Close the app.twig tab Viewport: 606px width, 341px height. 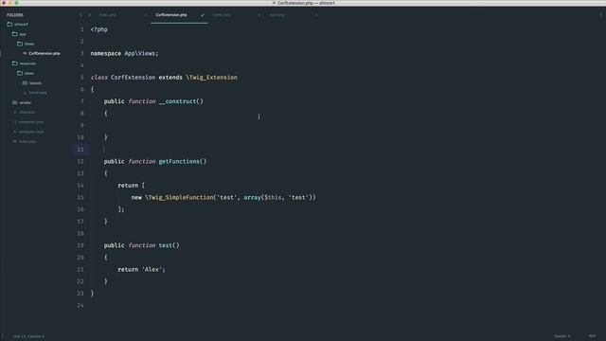point(315,15)
